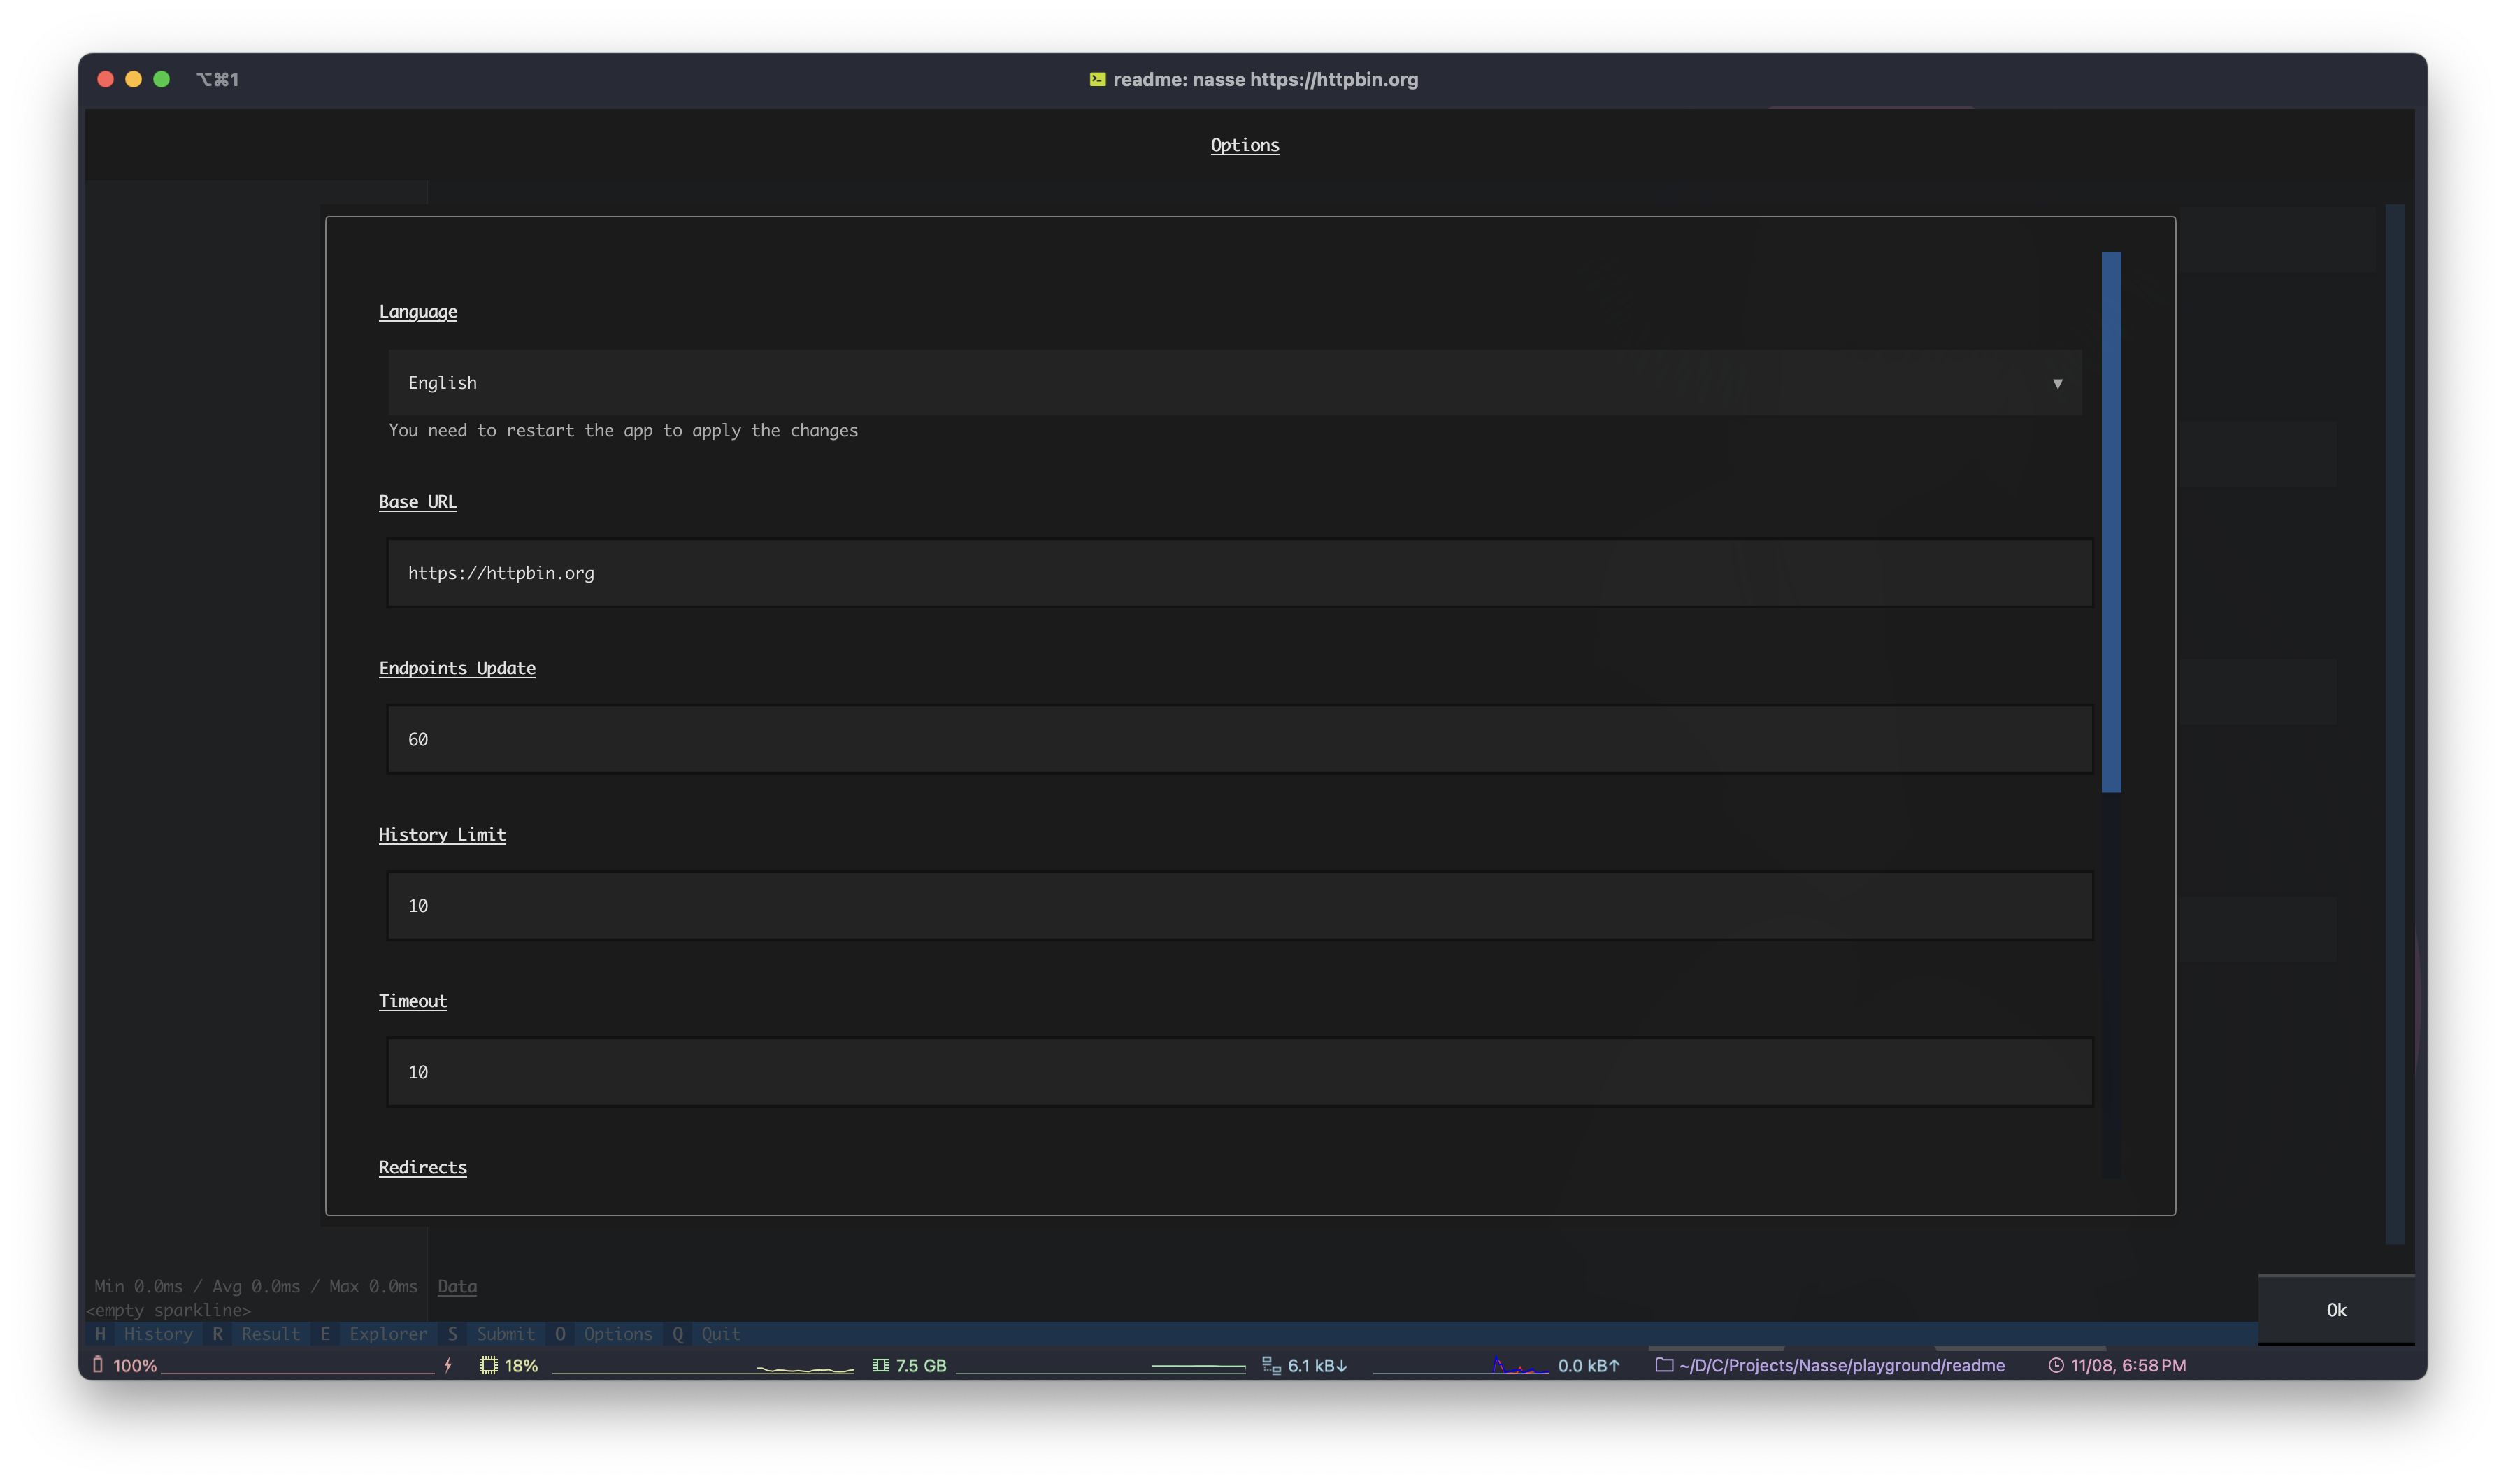Click the Ok button

(2336, 1310)
